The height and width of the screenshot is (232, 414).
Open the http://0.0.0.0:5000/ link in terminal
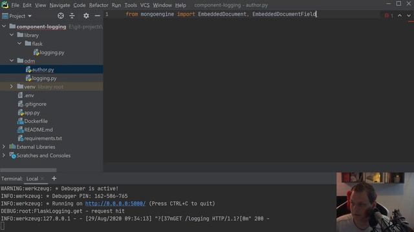(x=115, y=204)
